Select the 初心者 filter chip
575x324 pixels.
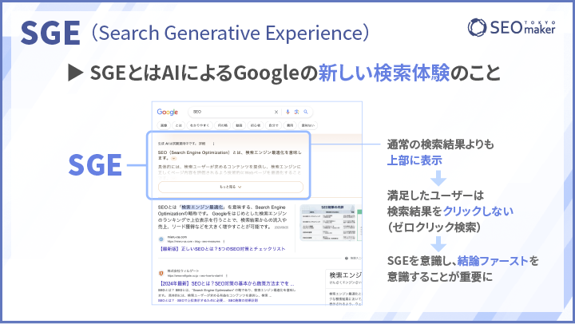click(256, 125)
